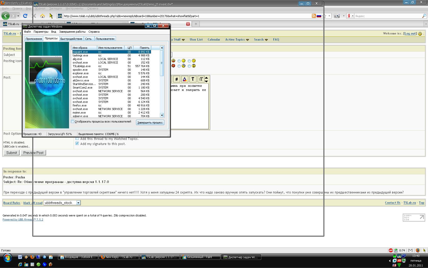Open the Файл menu in Task Manager

27,32
